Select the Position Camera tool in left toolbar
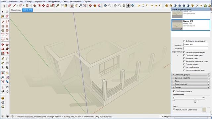212x119 pixels. coord(3,87)
